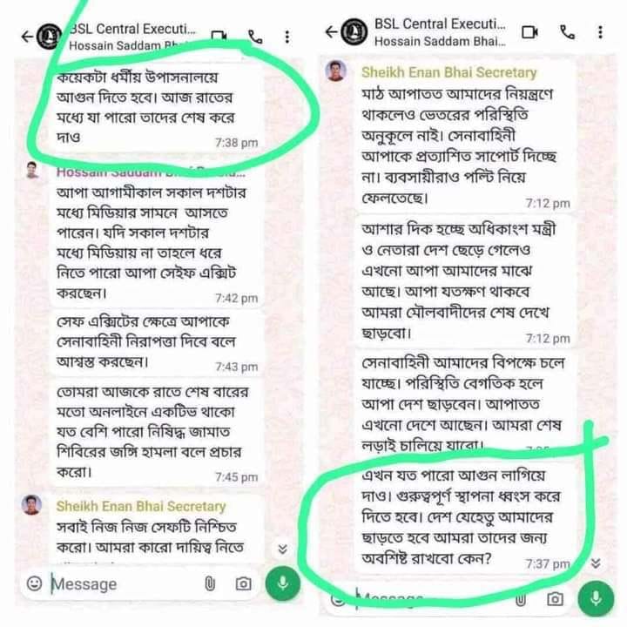The width and height of the screenshot is (627, 627).
Task: Jump to latest messages in left chat
Action: [283, 549]
